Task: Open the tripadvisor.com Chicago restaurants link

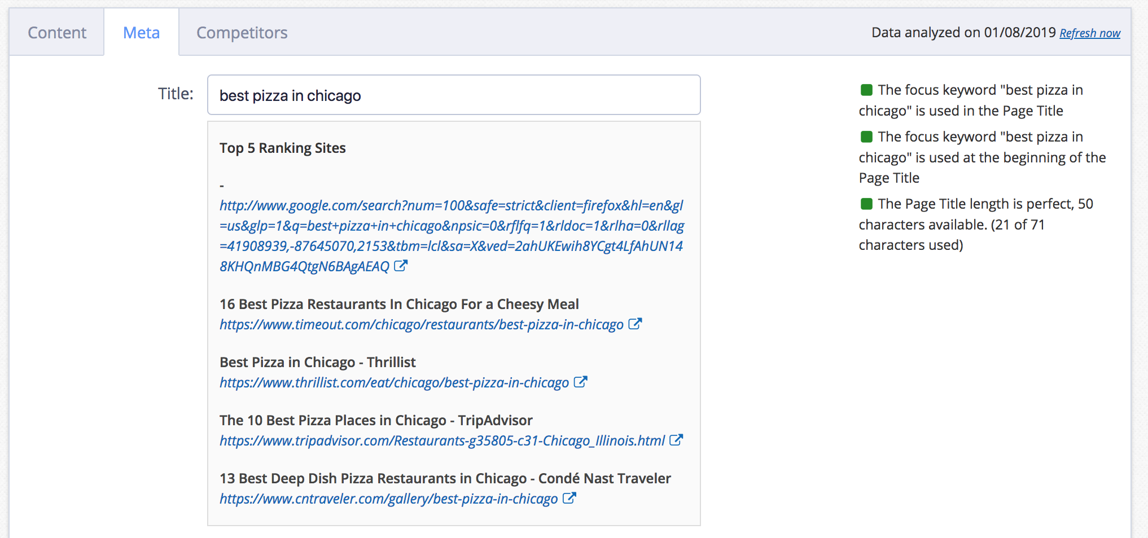Action: pyautogui.click(x=442, y=441)
